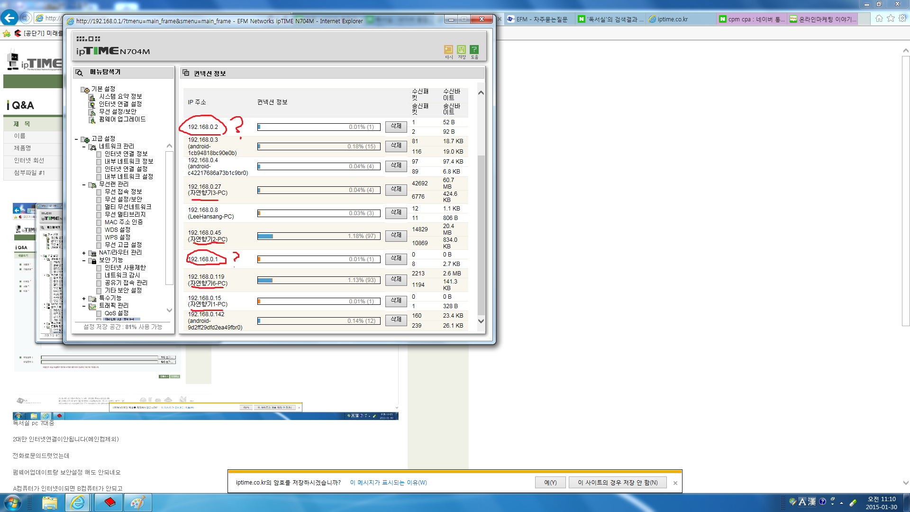The image size is (910, 512).
Task: Collapse the 고급 설정 tree node
Action: click(76, 139)
